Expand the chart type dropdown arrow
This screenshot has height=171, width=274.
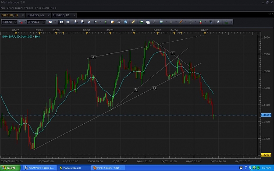tap(55, 22)
